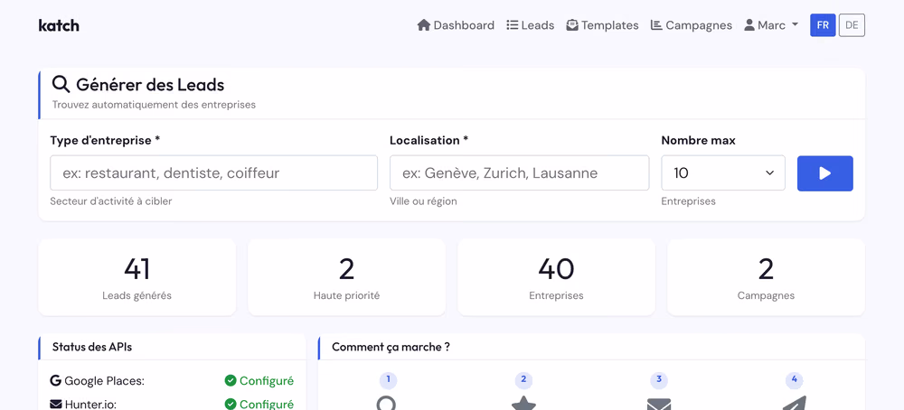Open the Templates section
The image size is (904, 410).
602,25
